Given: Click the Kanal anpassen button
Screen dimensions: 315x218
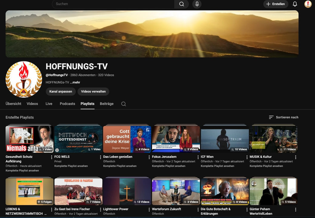Looking at the screenshot, I should point(61,92).
